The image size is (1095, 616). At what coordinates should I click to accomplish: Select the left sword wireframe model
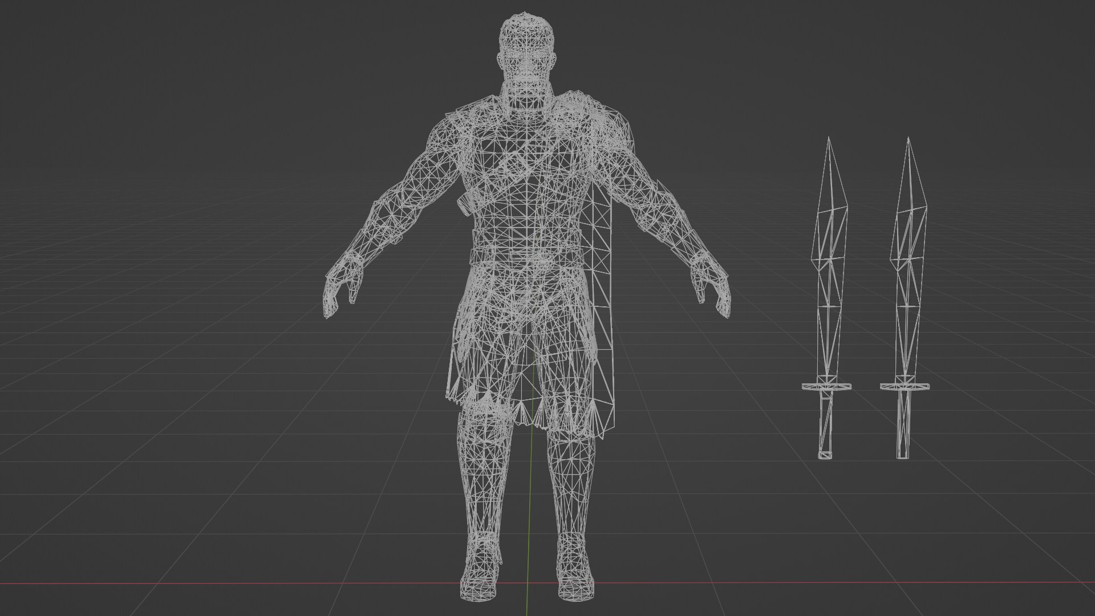[828, 298]
